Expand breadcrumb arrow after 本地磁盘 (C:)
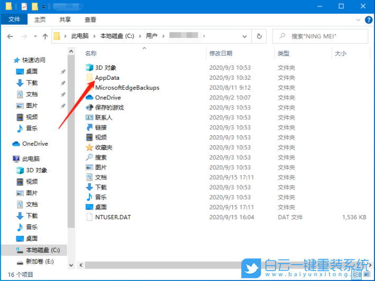Image resolution: width=375 pixels, height=281 pixels. point(140,36)
